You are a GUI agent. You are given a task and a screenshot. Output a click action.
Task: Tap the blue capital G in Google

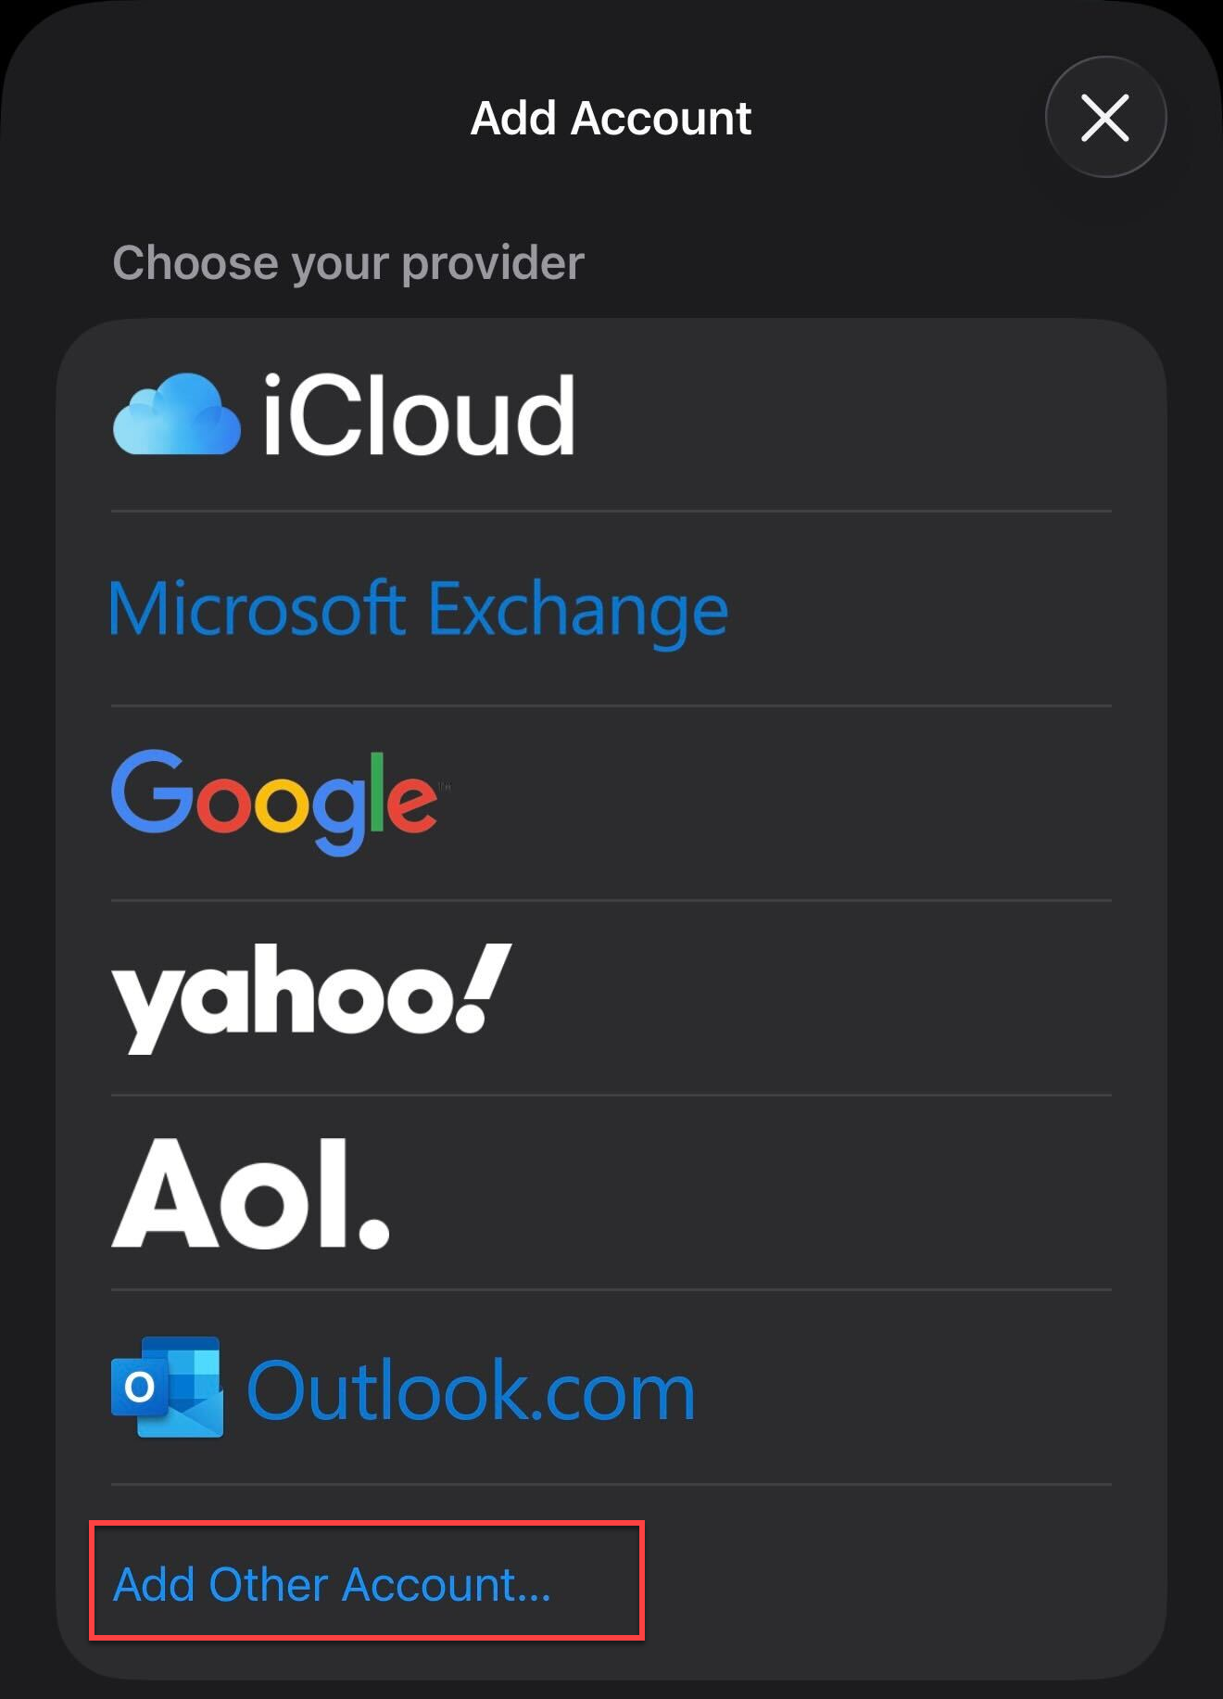pyautogui.click(x=148, y=791)
